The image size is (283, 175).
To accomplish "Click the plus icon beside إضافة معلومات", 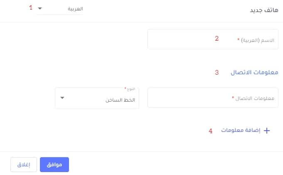I will [267, 130].
